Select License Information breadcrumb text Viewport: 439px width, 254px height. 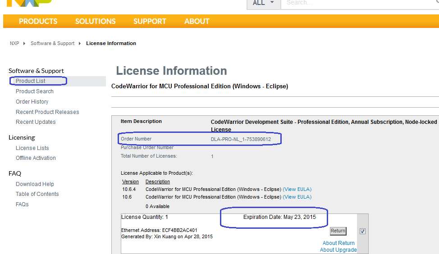click(111, 43)
